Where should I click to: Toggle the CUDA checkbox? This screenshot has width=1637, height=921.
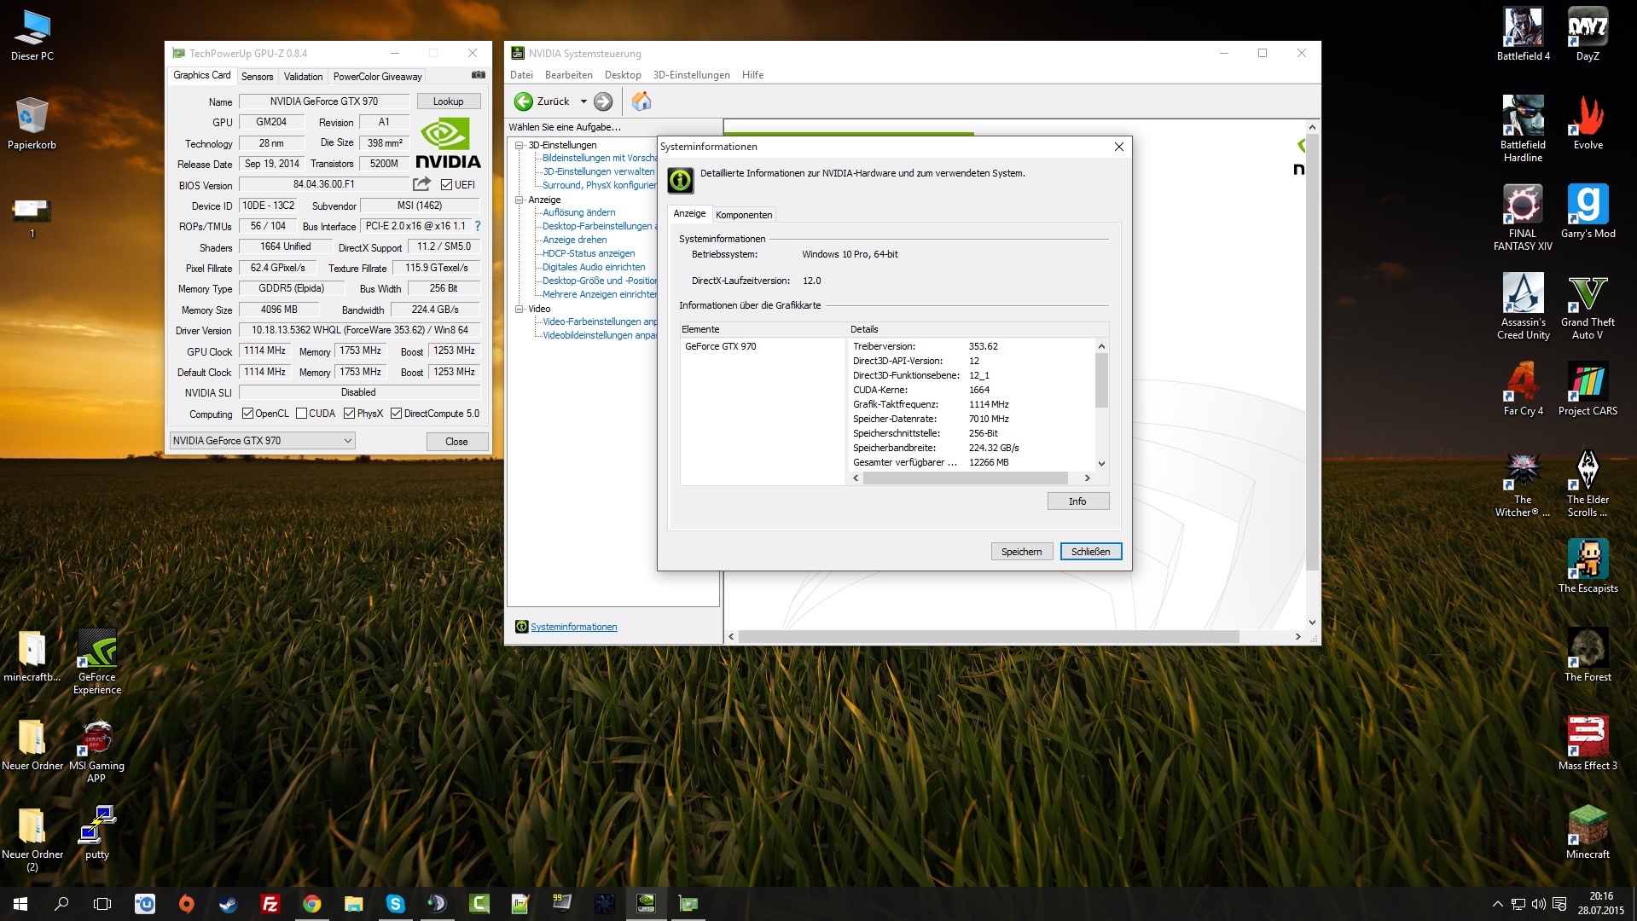tap(301, 414)
